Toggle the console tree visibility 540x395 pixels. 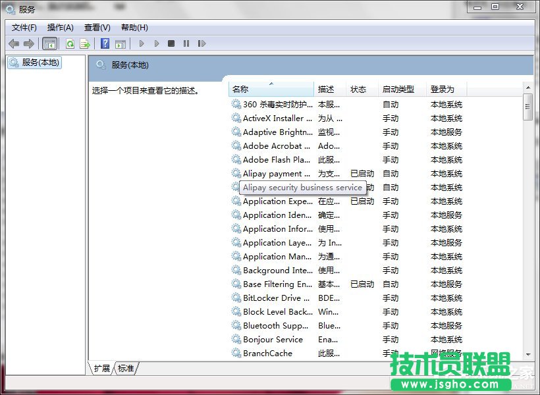49,43
